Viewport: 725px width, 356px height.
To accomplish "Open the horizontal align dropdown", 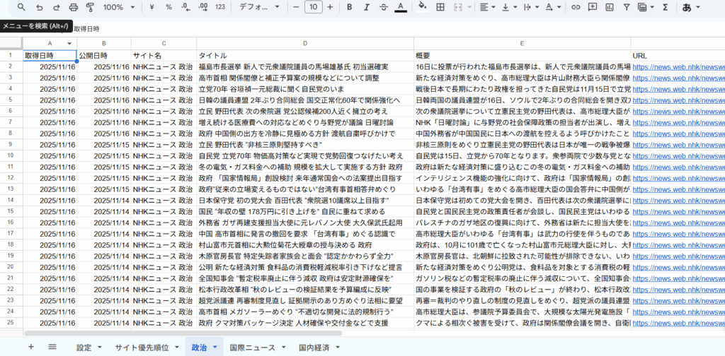I will tap(489, 7).
